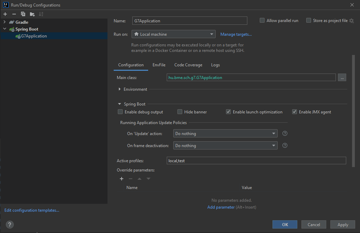Move override parameter down
Viewport: 360px width, 233px height.
(x=148, y=179)
